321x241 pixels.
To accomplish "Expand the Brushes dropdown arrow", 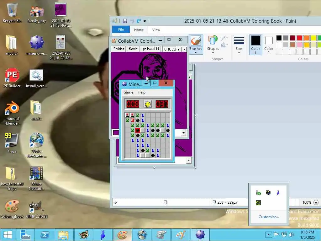I will [x=196, y=53].
